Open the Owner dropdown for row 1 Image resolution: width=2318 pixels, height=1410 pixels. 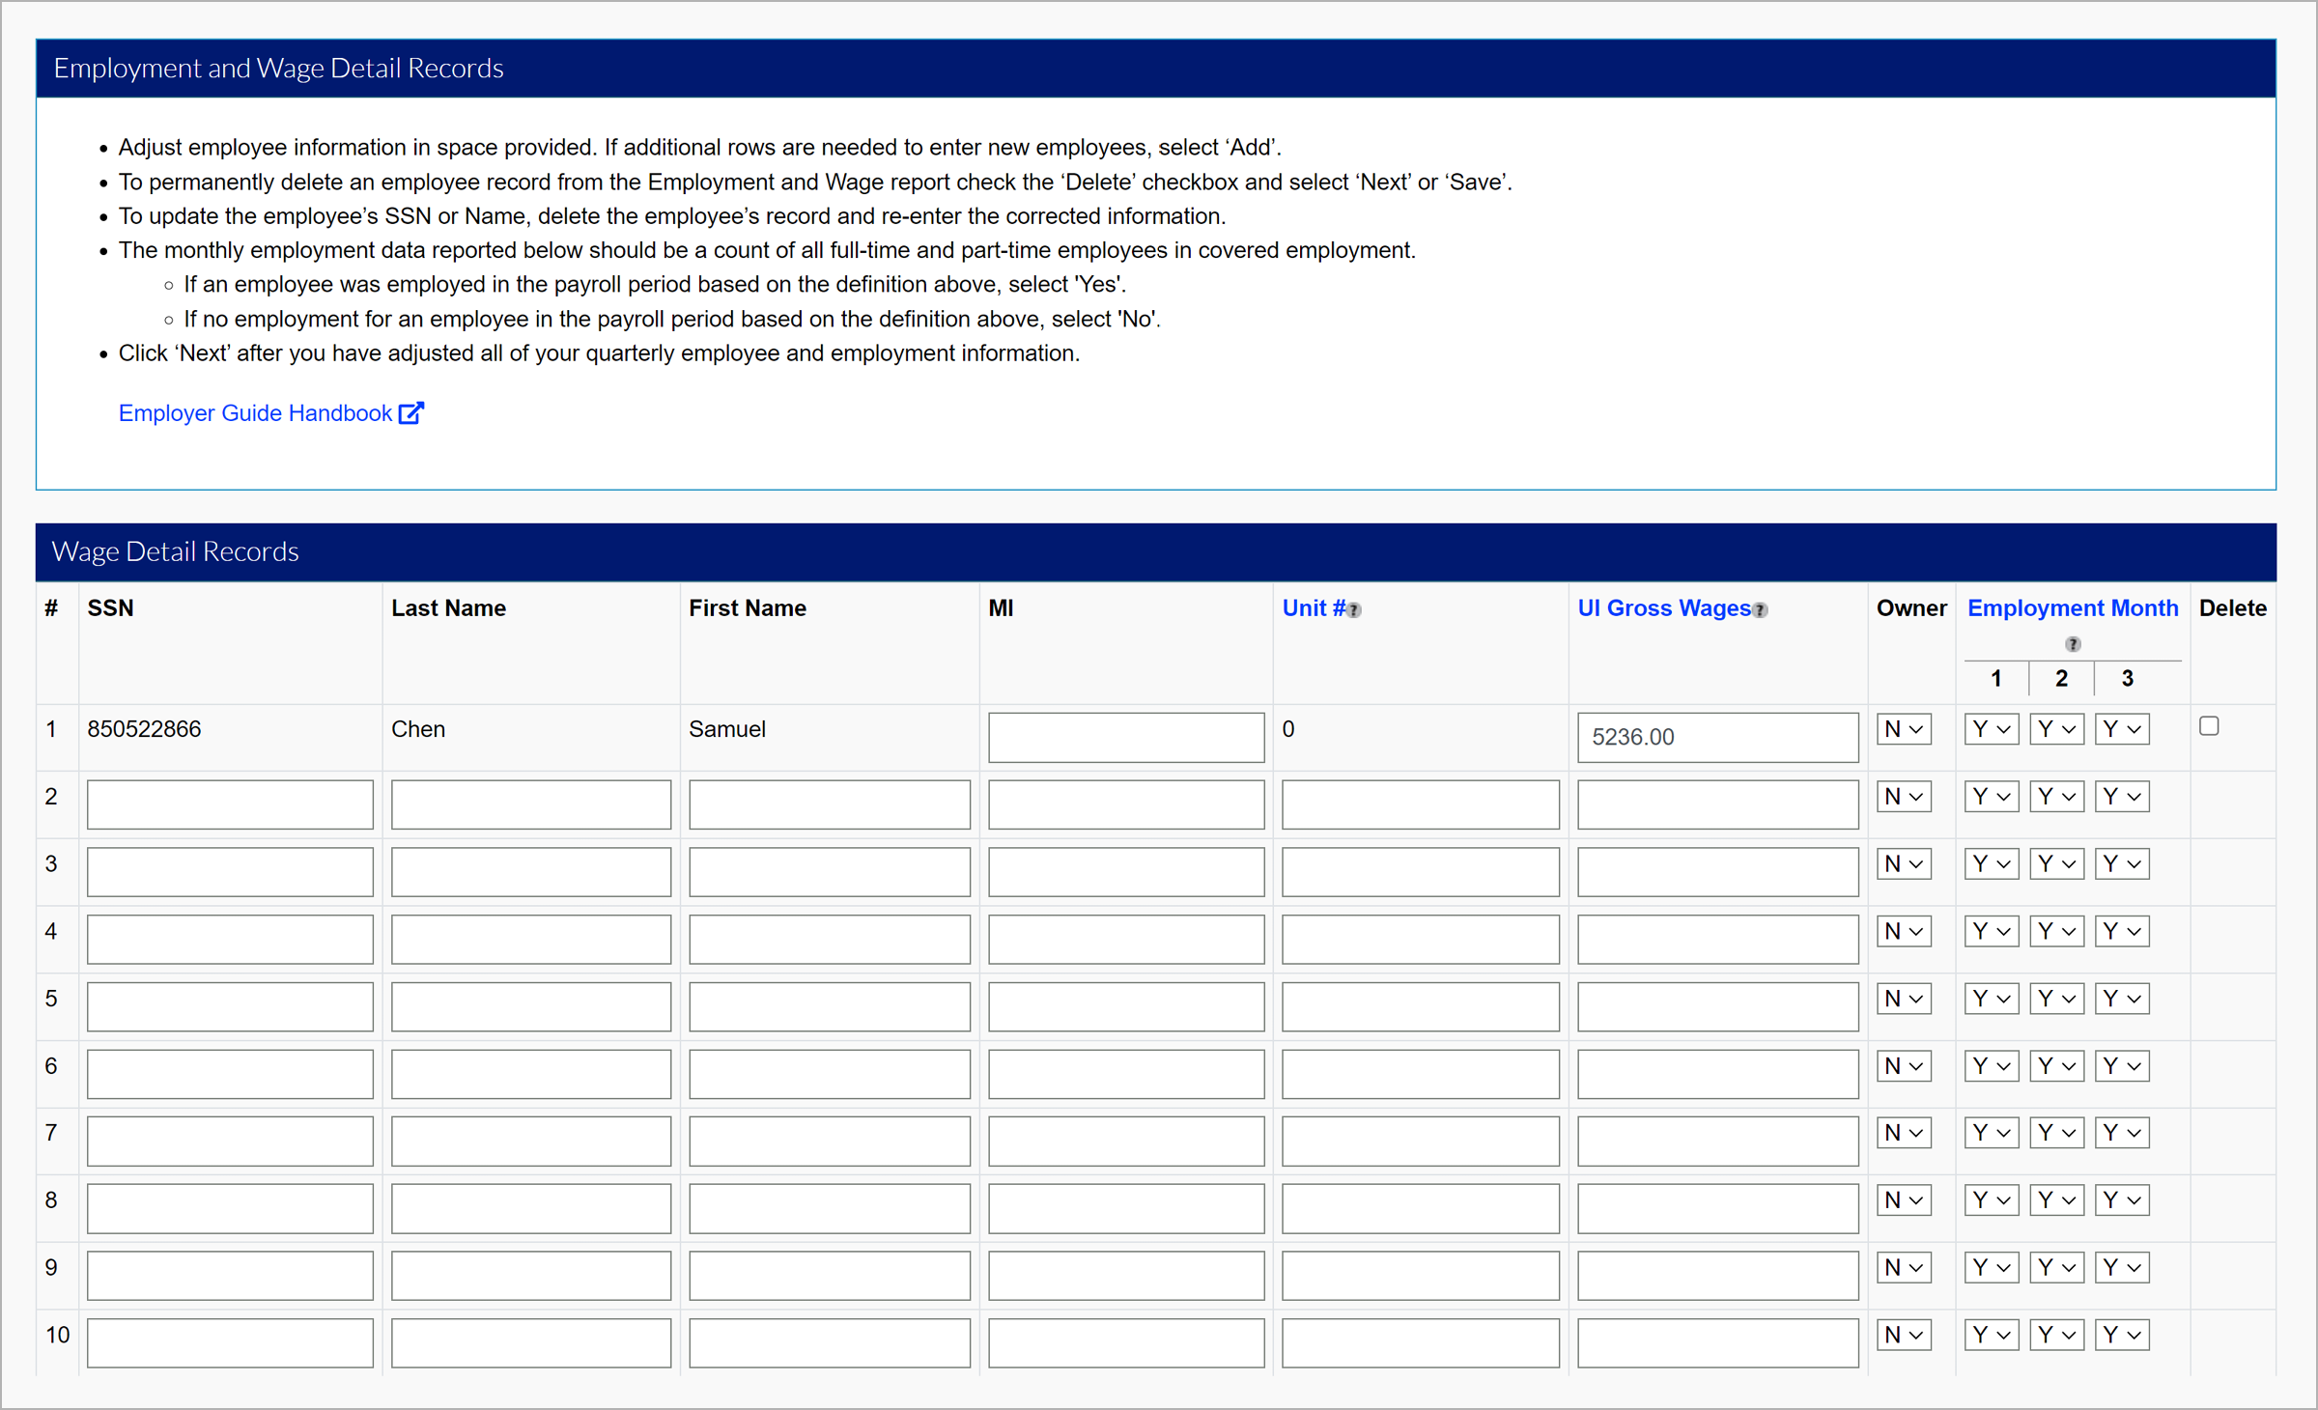point(1903,729)
